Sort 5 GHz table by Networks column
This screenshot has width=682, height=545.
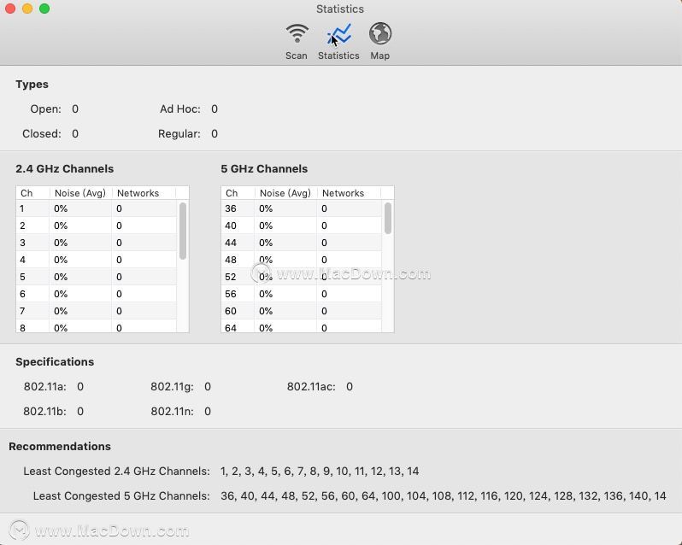pyautogui.click(x=349, y=193)
